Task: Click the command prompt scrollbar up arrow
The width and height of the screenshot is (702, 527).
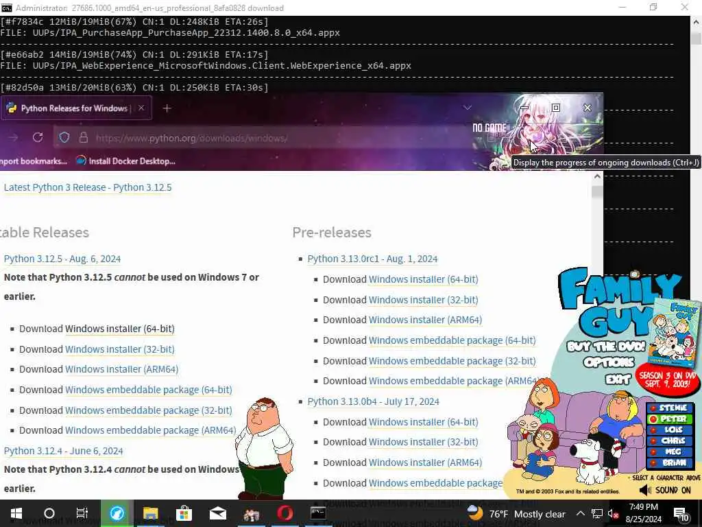Action: (x=697, y=21)
